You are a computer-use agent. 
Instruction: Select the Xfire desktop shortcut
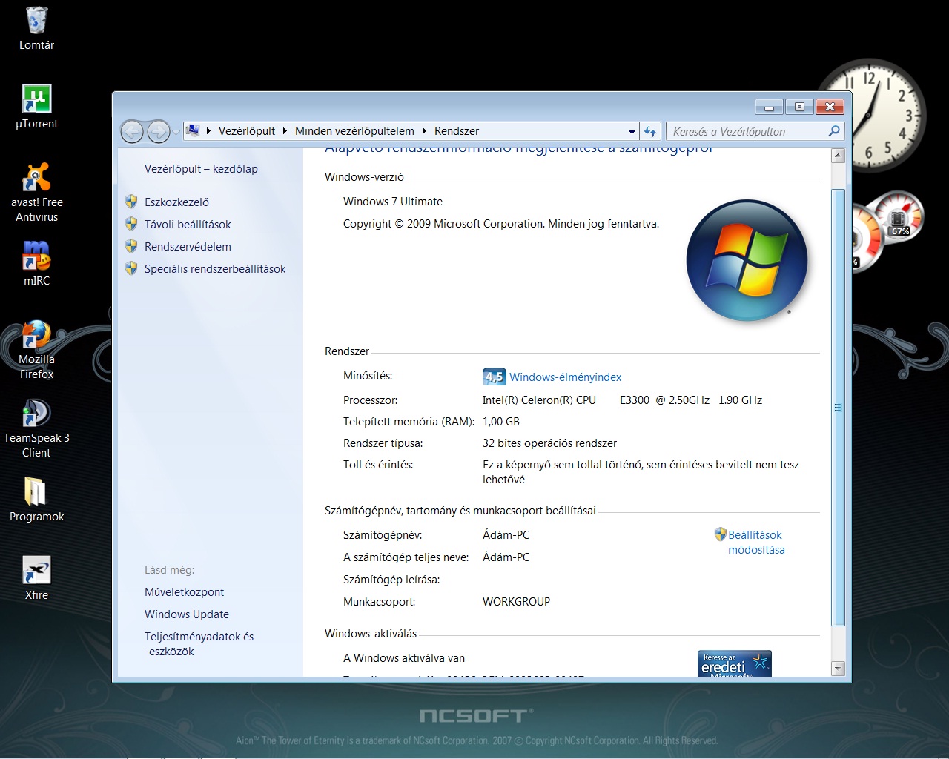[x=36, y=578]
